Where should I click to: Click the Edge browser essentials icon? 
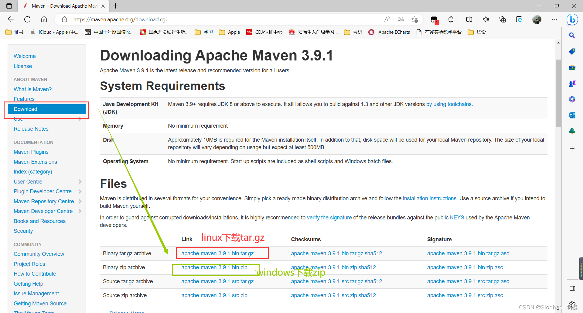coord(519,19)
